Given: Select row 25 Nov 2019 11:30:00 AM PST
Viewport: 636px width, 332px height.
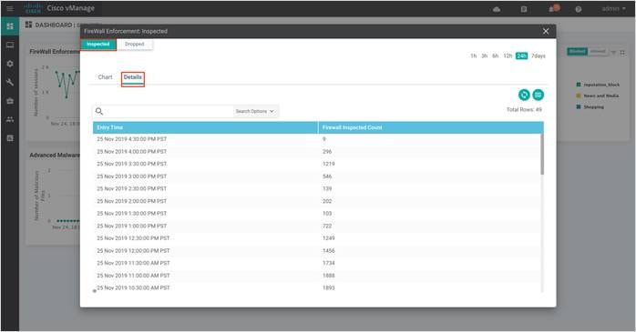Looking at the screenshot, I should click(x=317, y=263).
